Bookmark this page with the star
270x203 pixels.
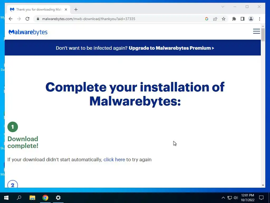pos(224,19)
